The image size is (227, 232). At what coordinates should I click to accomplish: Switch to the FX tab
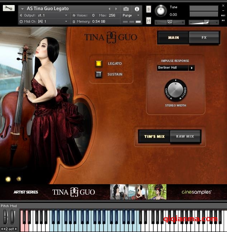point(204,37)
